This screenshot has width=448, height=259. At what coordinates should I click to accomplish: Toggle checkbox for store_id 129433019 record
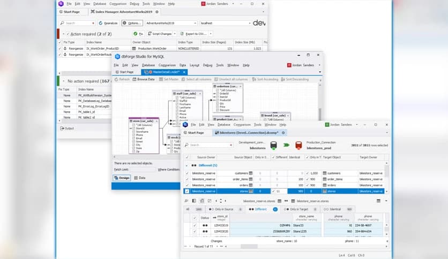[x=195, y=225]
